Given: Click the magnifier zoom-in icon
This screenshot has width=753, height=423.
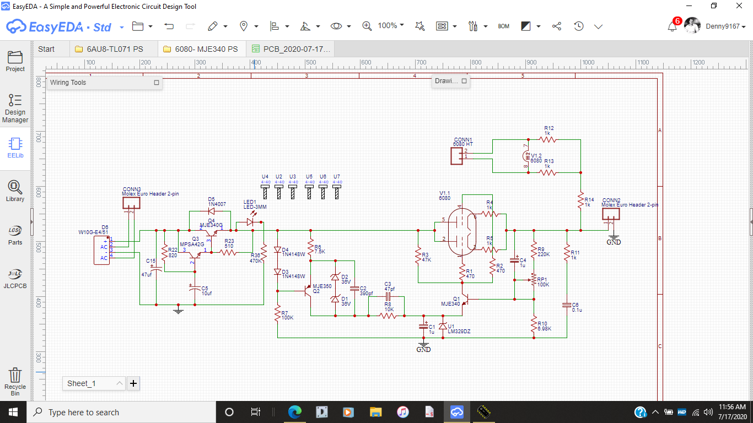Looking at the screenshot, I should [367, 26].
